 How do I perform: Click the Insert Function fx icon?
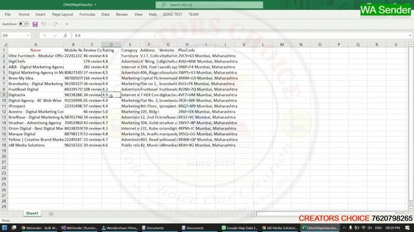pyautogui.click(x=65, y=35)
